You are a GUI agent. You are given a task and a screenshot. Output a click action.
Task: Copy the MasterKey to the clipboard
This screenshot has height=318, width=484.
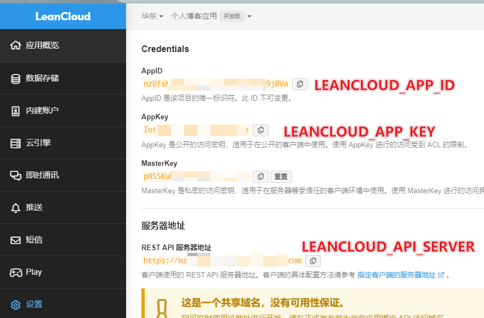click(261, 176)
